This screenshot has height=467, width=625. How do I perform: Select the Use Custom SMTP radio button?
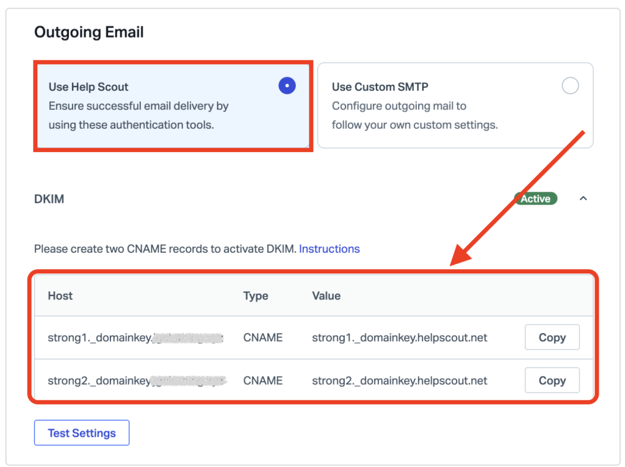pos(570,86)
